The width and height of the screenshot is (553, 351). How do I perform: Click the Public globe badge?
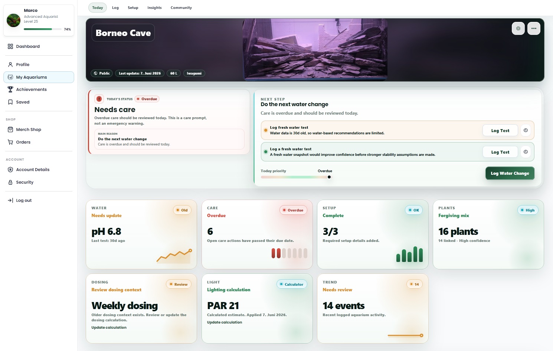[x=102, y=73]
